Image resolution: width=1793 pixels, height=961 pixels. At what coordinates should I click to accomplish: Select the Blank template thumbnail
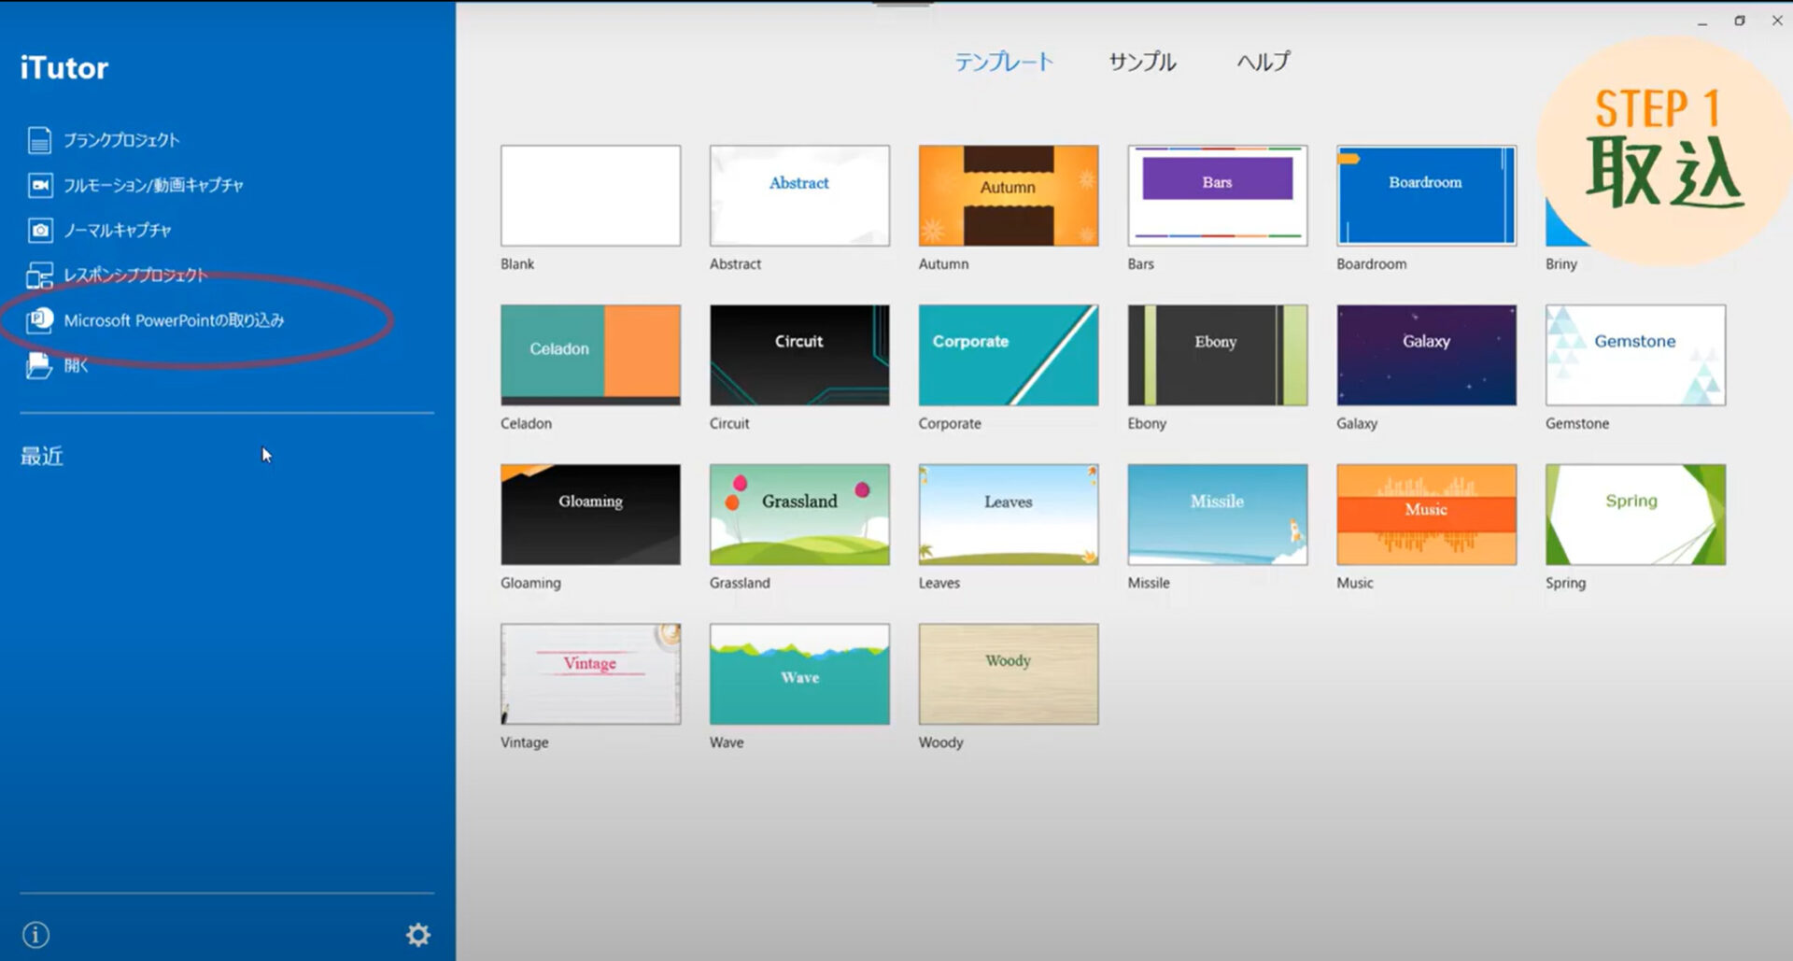(x=590, y=195)
